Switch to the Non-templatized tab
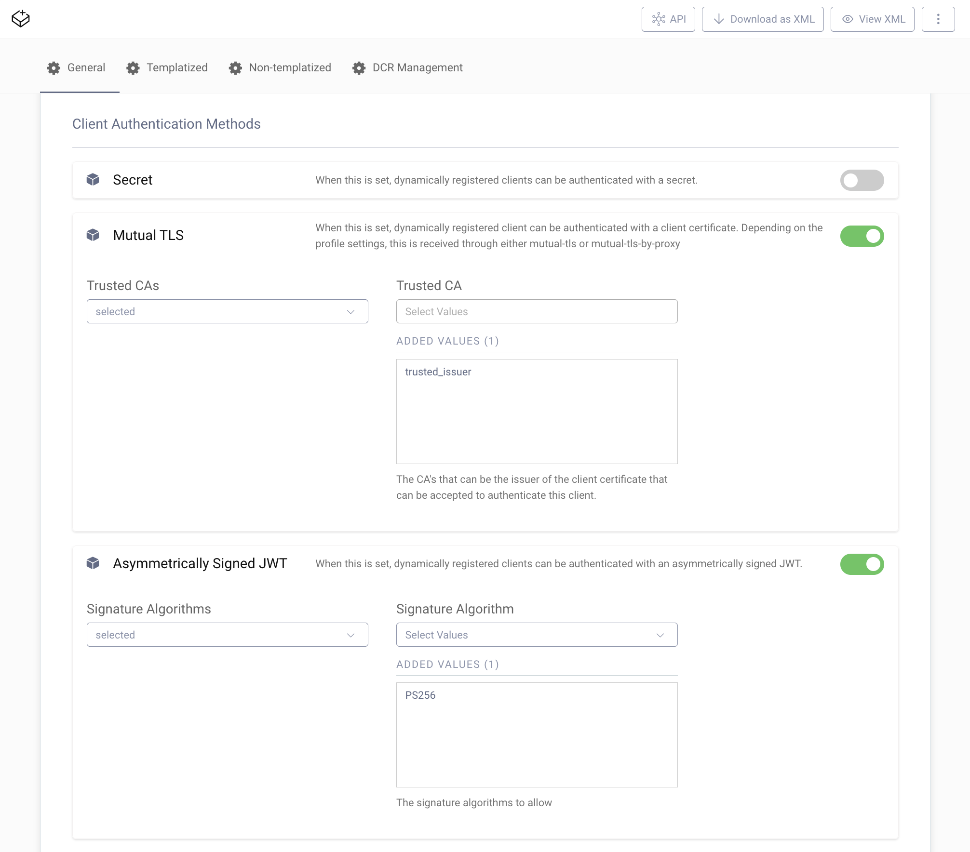This screenshot has width=970, height=852. click(x=289, y=68)
